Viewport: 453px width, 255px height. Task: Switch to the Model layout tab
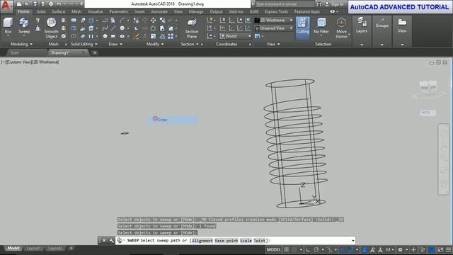tap(13, 248)
